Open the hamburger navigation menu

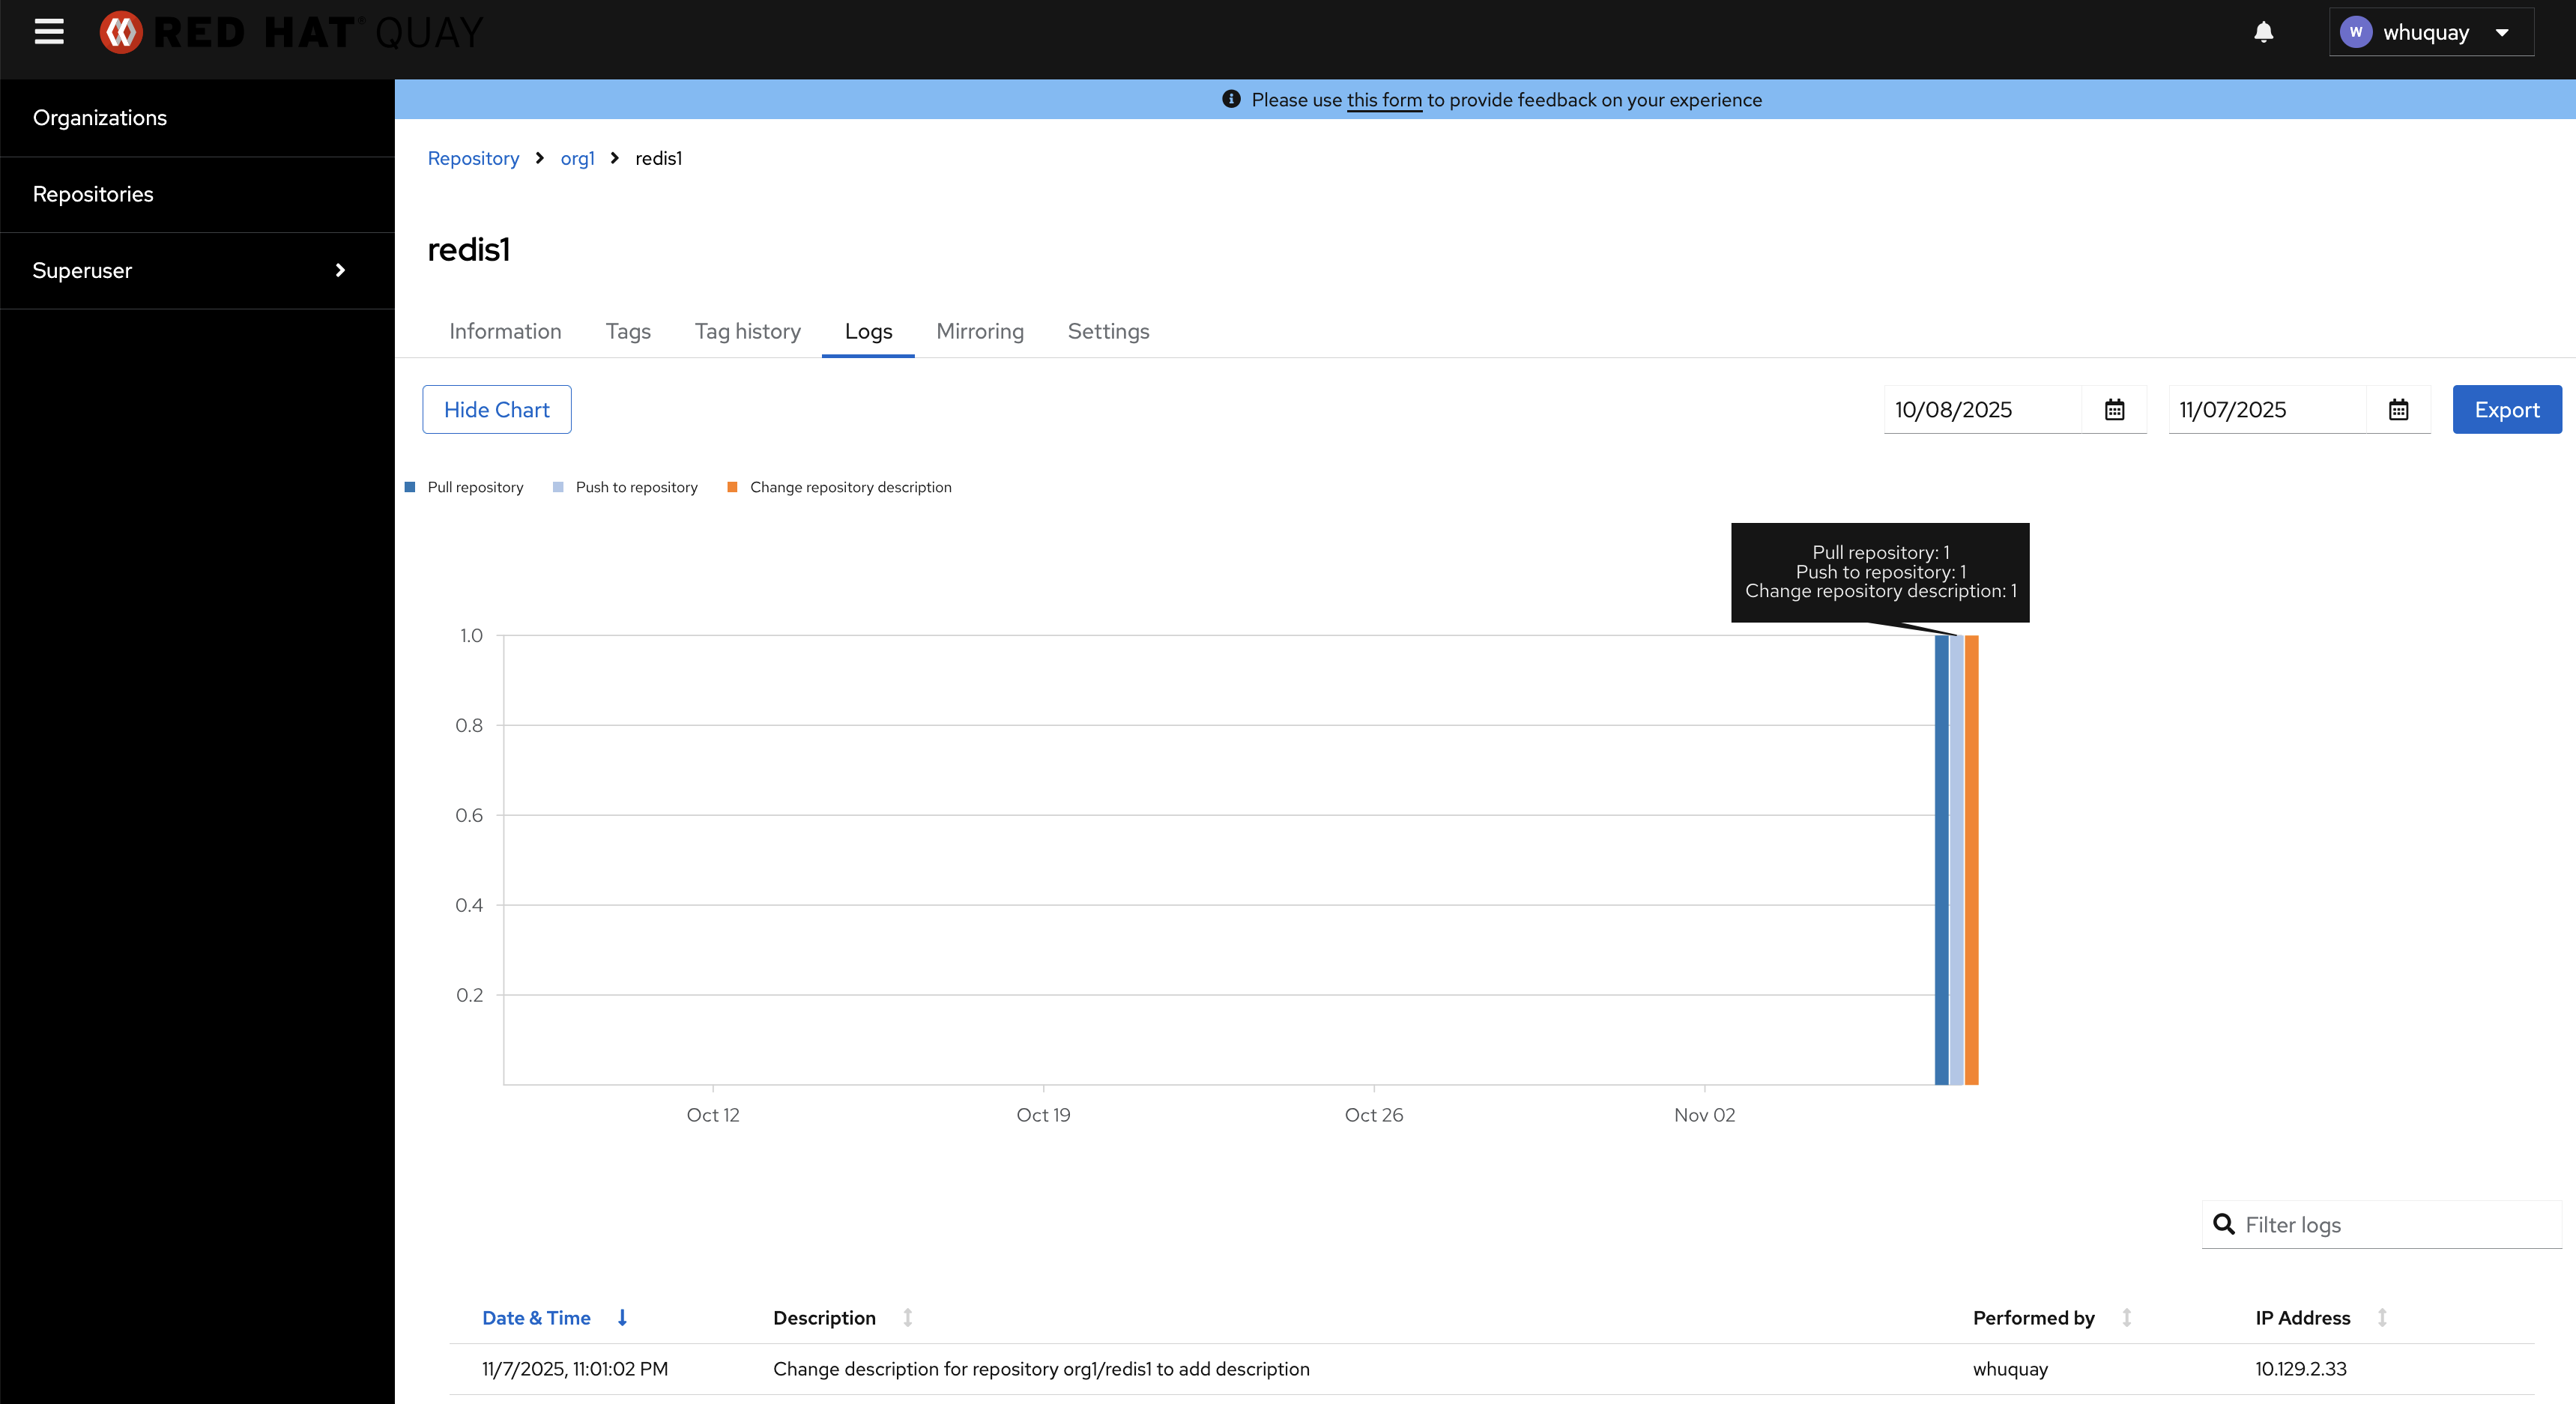(x=48, y=32)
